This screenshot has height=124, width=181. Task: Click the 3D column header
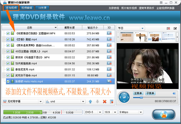click(109, 28)
